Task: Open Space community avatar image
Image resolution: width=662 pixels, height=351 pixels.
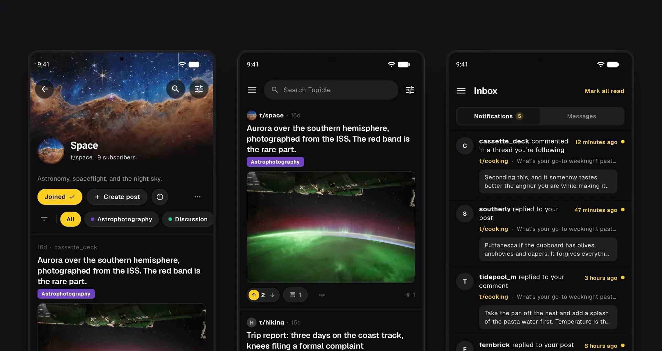Action: [51, 151]
